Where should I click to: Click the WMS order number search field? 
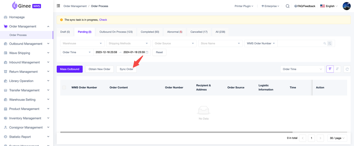click(x=300, y=43)
